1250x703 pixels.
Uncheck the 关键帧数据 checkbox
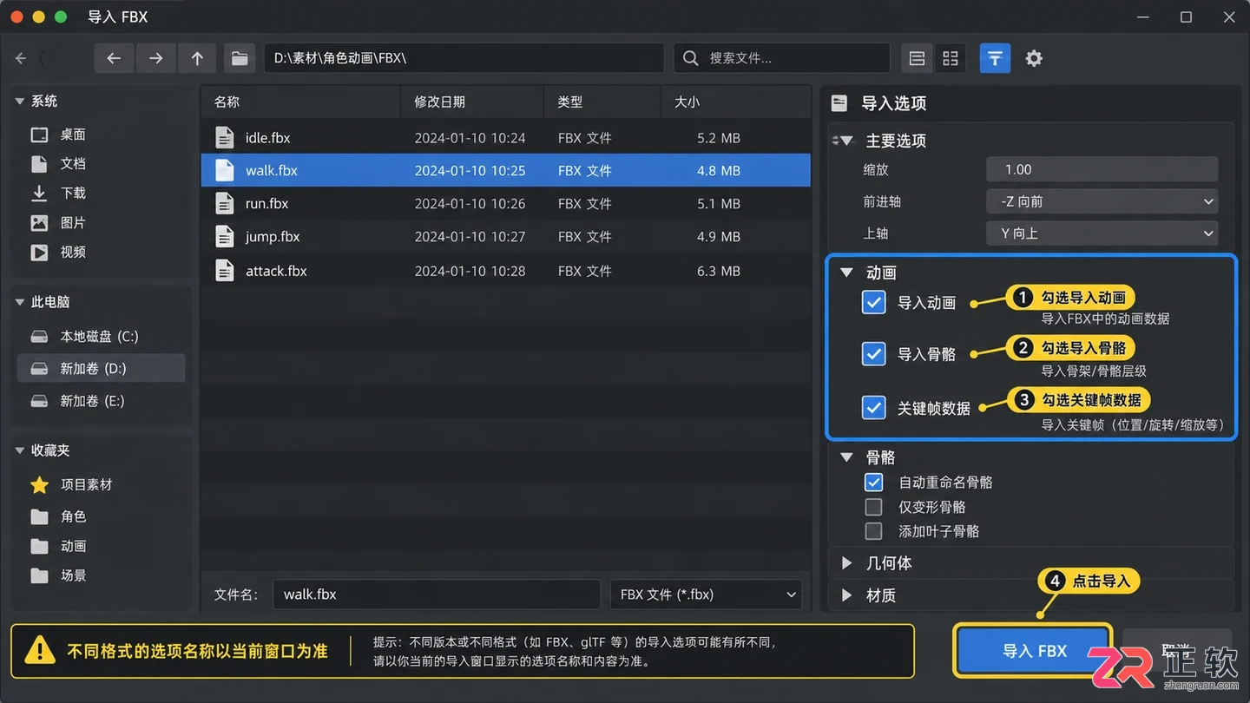pyautogui.click(x=873, y=407)
